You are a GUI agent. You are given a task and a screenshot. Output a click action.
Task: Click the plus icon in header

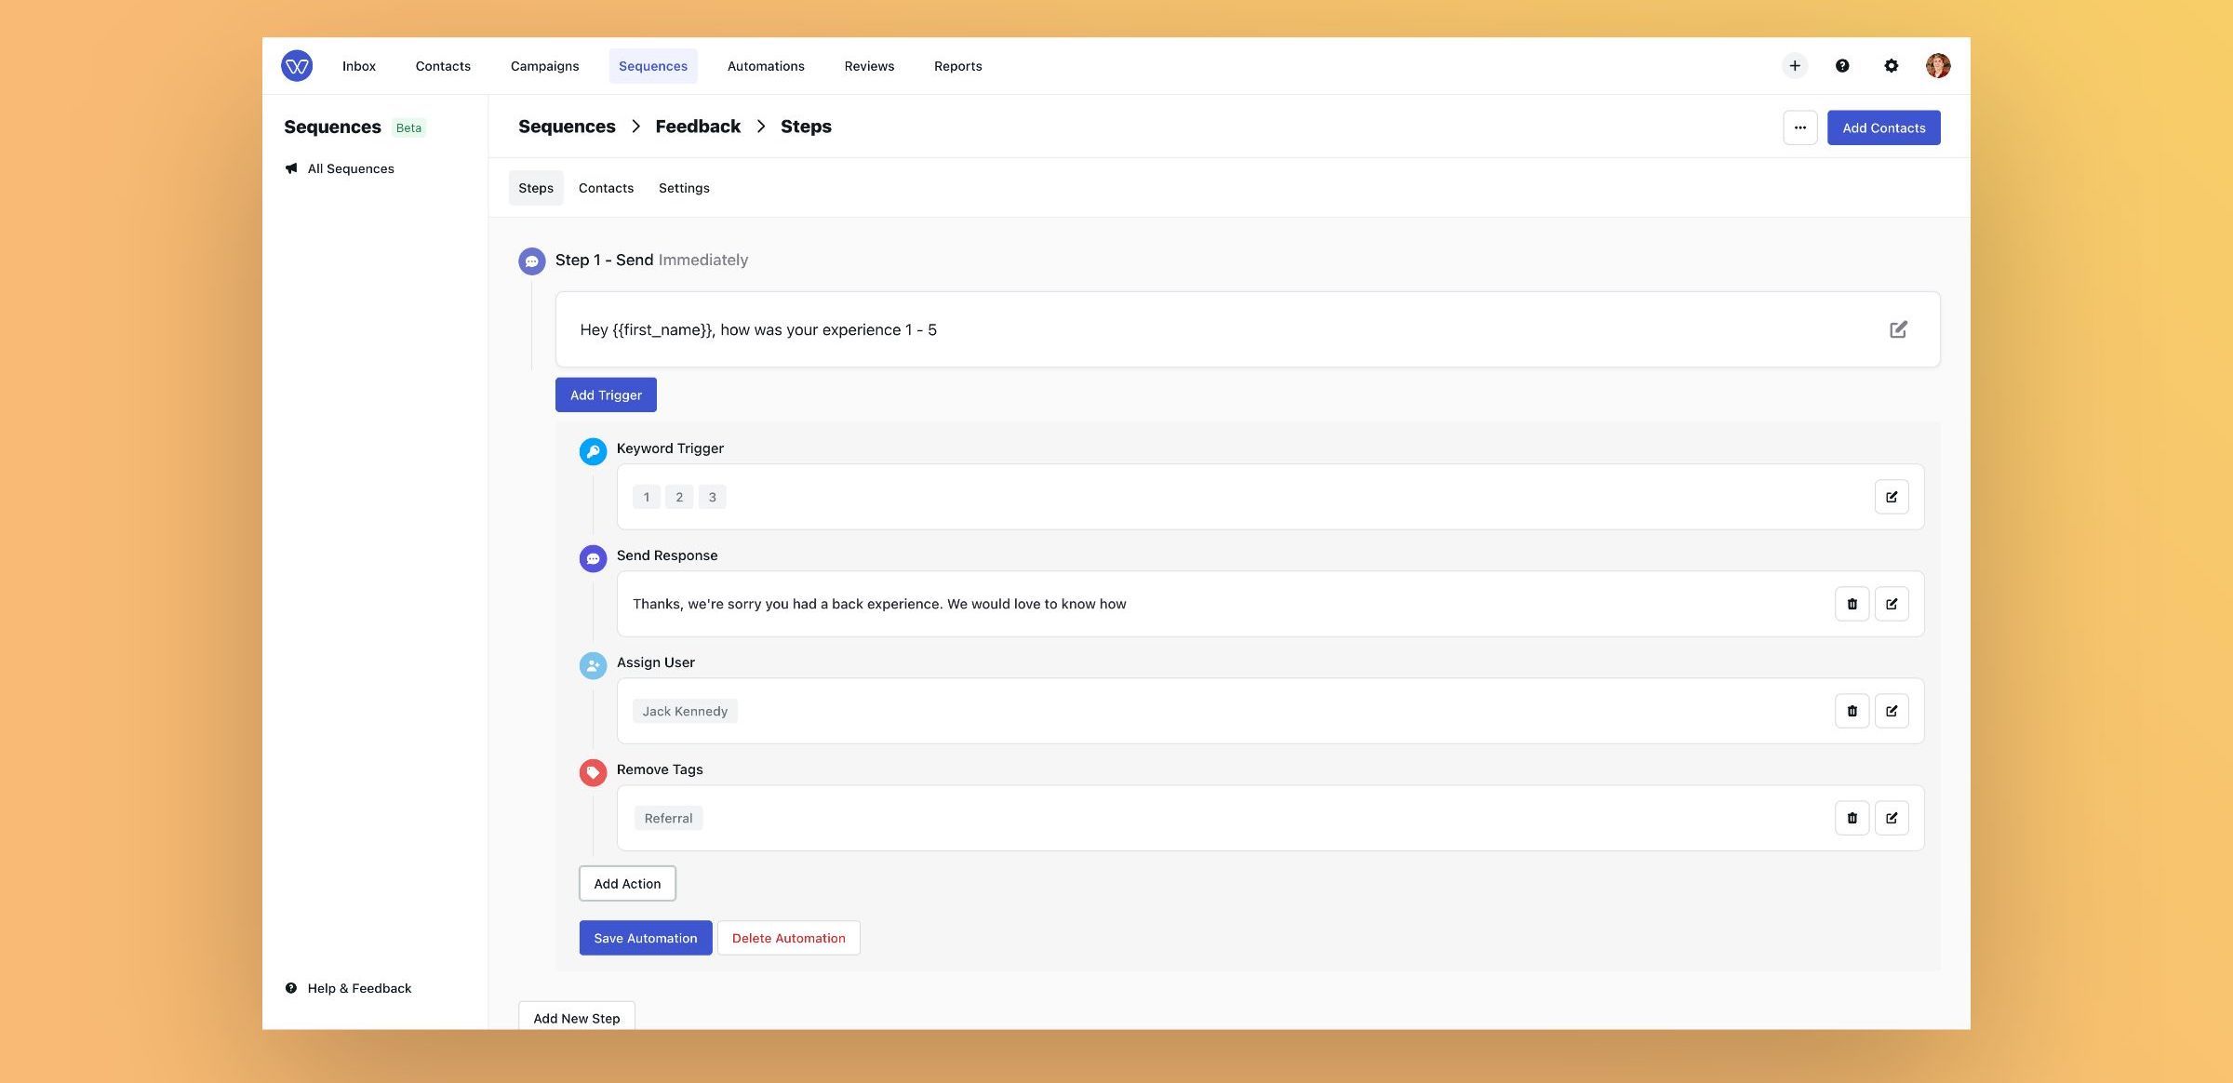click(1795, 66)
